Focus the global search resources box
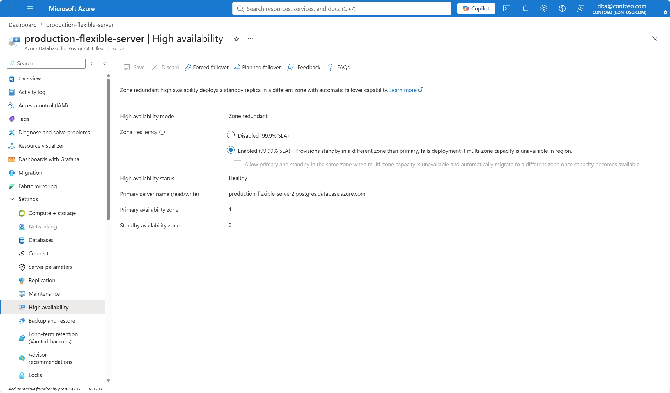The width and height of the screenshot is (670, 393). 341,9
